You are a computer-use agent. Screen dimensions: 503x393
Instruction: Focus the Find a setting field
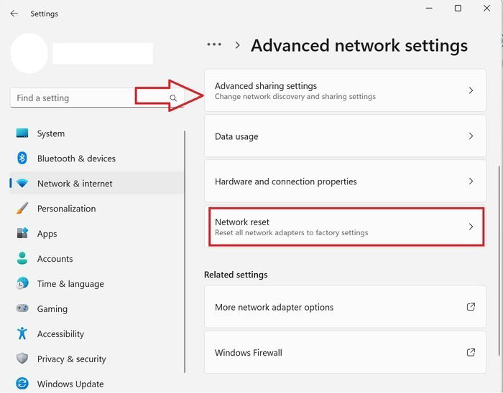pyautogui.click(x=97, y=98)
